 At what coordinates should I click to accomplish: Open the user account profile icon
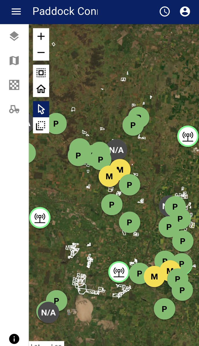pyautogui.click(x=185, y=12)
